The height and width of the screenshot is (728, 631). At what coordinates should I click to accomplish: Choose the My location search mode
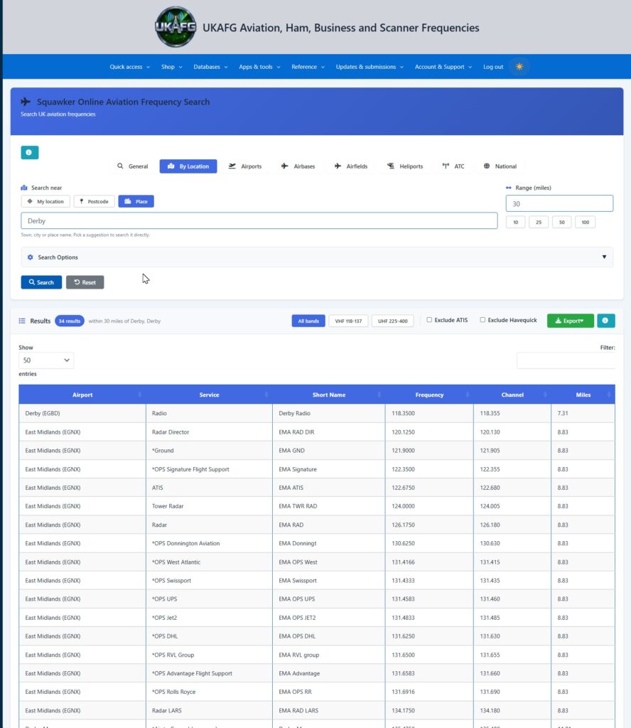click(45, 201)
